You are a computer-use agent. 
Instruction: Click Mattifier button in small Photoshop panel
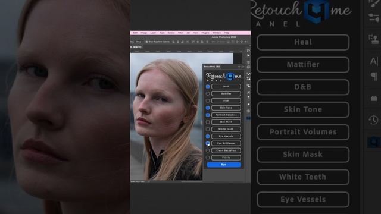(226, 93)
